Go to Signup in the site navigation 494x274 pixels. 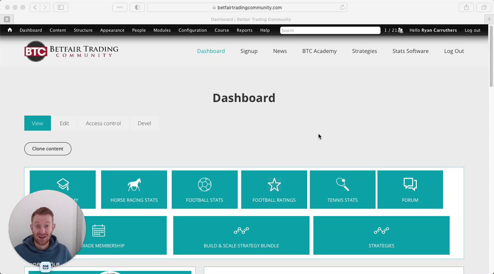[249, 51]
